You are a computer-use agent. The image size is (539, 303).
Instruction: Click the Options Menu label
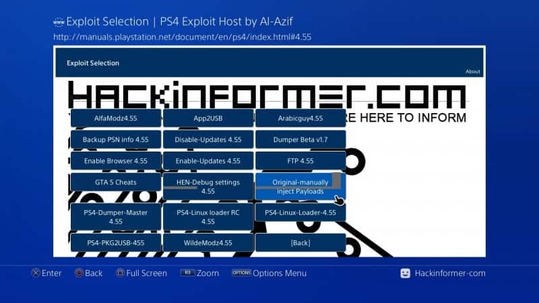click(x=280, y=273)
